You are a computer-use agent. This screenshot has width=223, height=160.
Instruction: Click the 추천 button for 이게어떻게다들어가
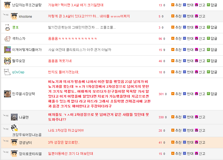click(176, 50)
